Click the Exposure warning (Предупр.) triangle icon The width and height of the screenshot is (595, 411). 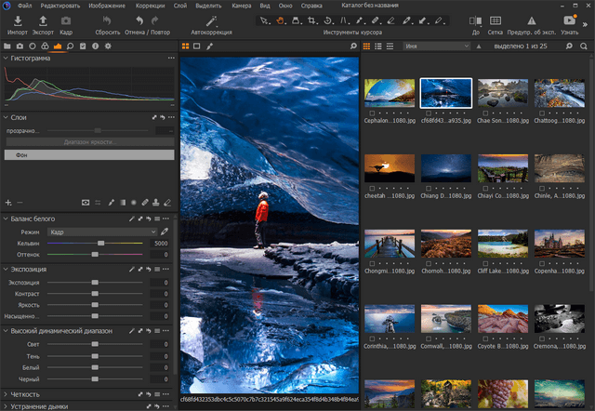(x=532, y=20)
